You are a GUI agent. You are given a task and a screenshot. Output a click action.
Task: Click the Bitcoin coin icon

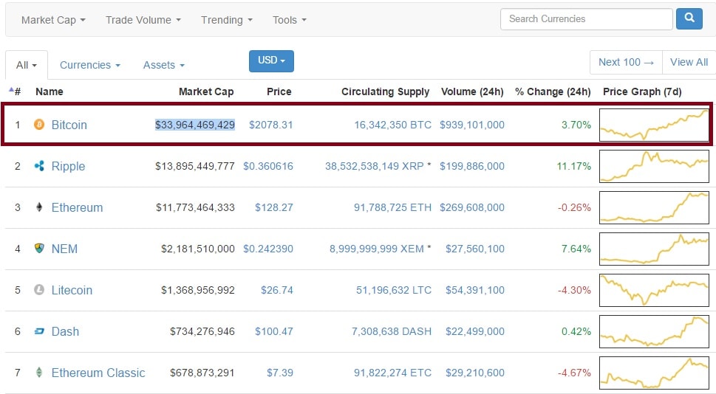[x=39, y=125]
